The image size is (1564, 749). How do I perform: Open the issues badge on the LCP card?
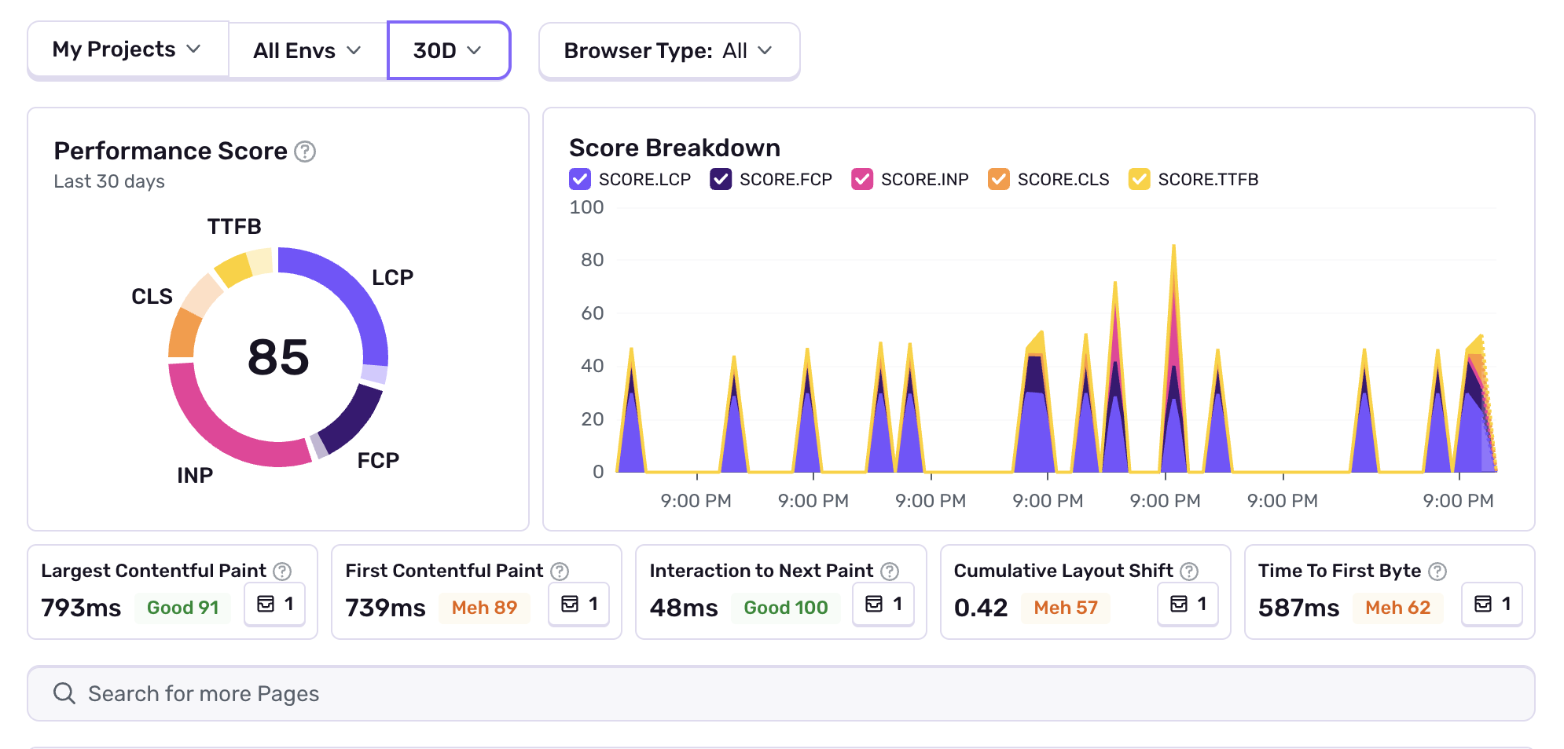(274, 604)
